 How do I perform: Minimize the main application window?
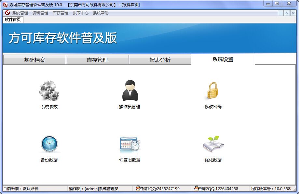(268, 4)
